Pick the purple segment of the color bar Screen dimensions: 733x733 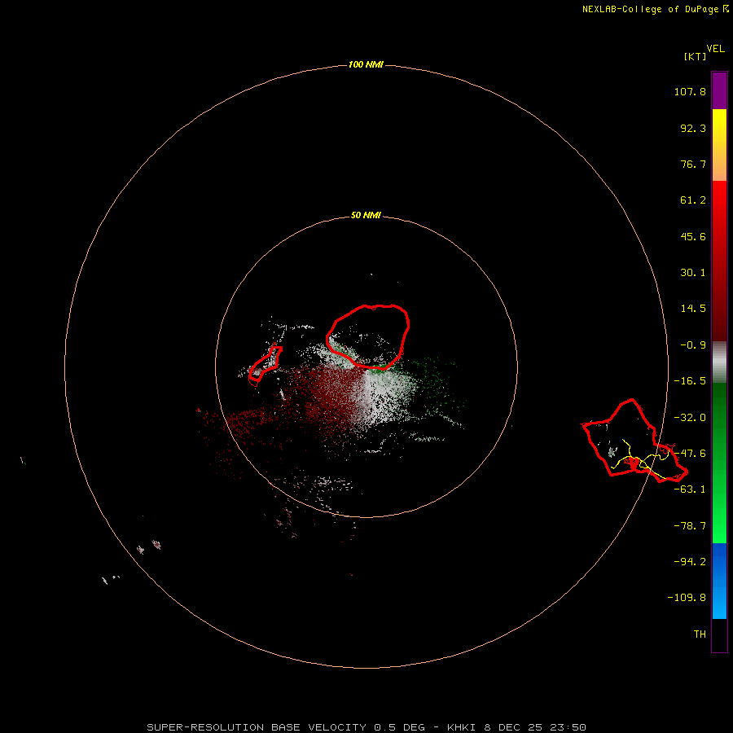point(719,90)
